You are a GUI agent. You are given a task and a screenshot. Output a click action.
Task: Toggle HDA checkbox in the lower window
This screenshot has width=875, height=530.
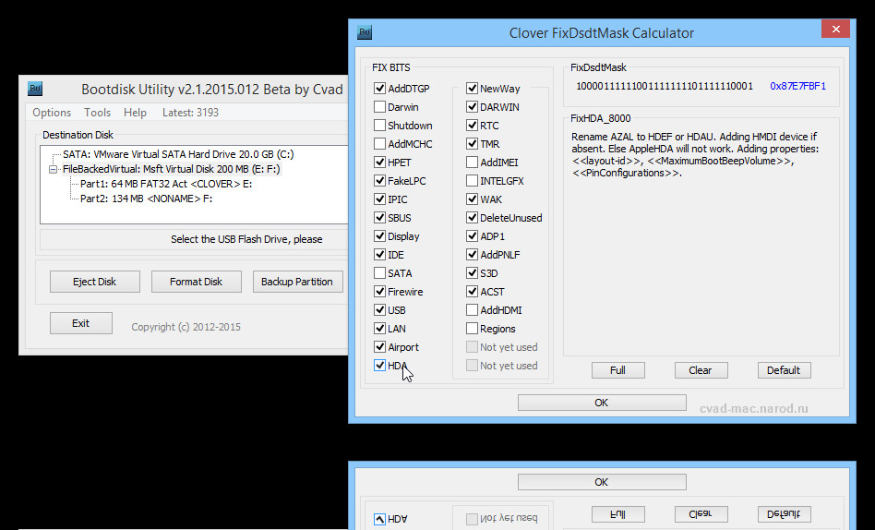(379, 519)
